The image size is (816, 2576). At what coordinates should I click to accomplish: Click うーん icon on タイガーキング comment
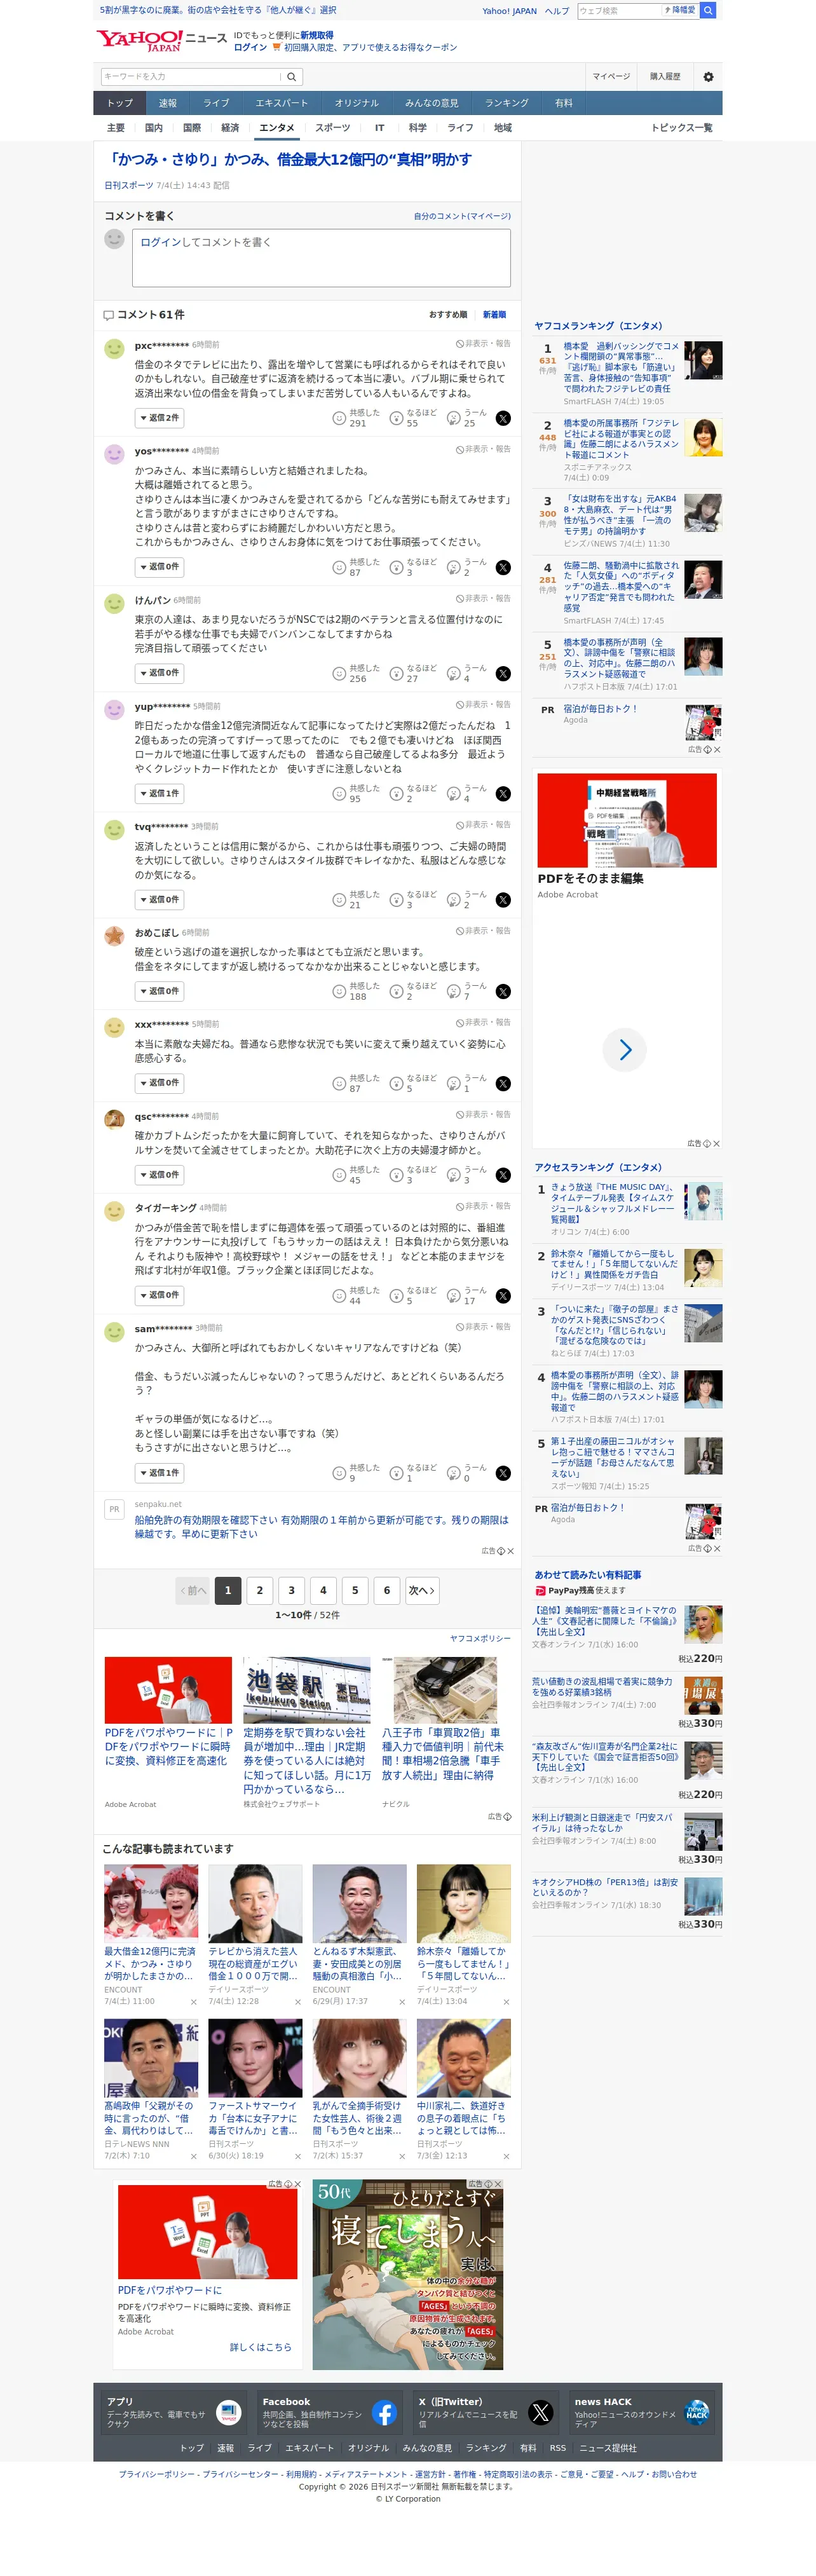453,1296
